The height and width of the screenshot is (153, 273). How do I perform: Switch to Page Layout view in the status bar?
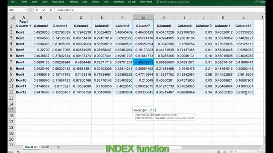pyautogui.click(x=225, y=152)
